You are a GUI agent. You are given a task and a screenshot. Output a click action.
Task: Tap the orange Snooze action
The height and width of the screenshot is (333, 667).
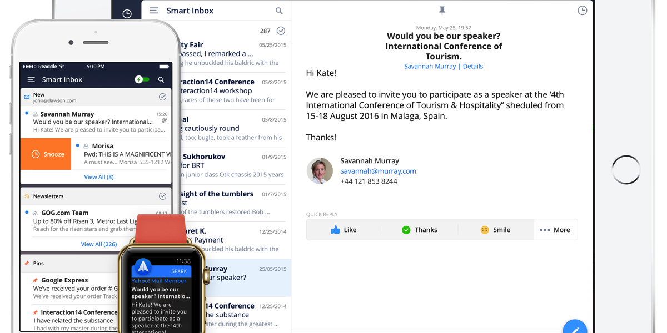tap(46, 154)
